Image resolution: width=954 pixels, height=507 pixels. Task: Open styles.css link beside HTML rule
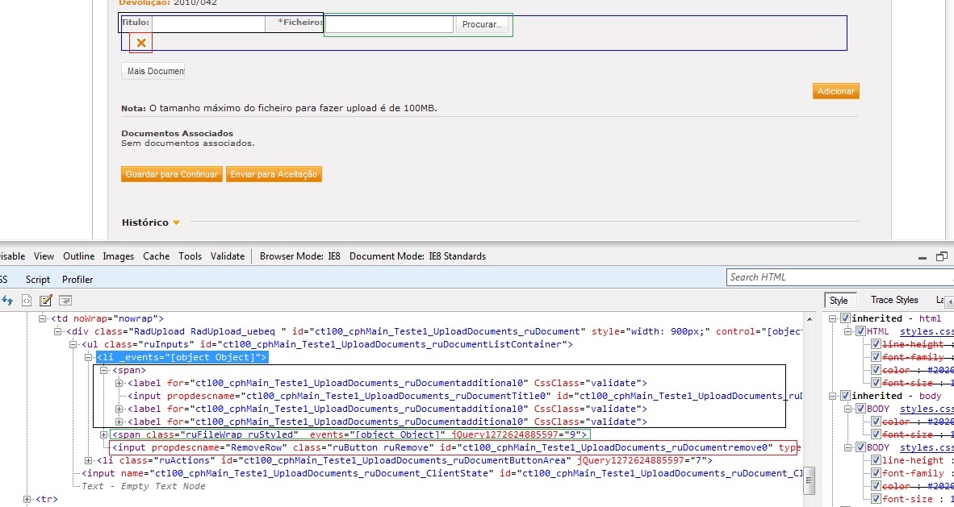pyautogui.click(x=925, y=331)
